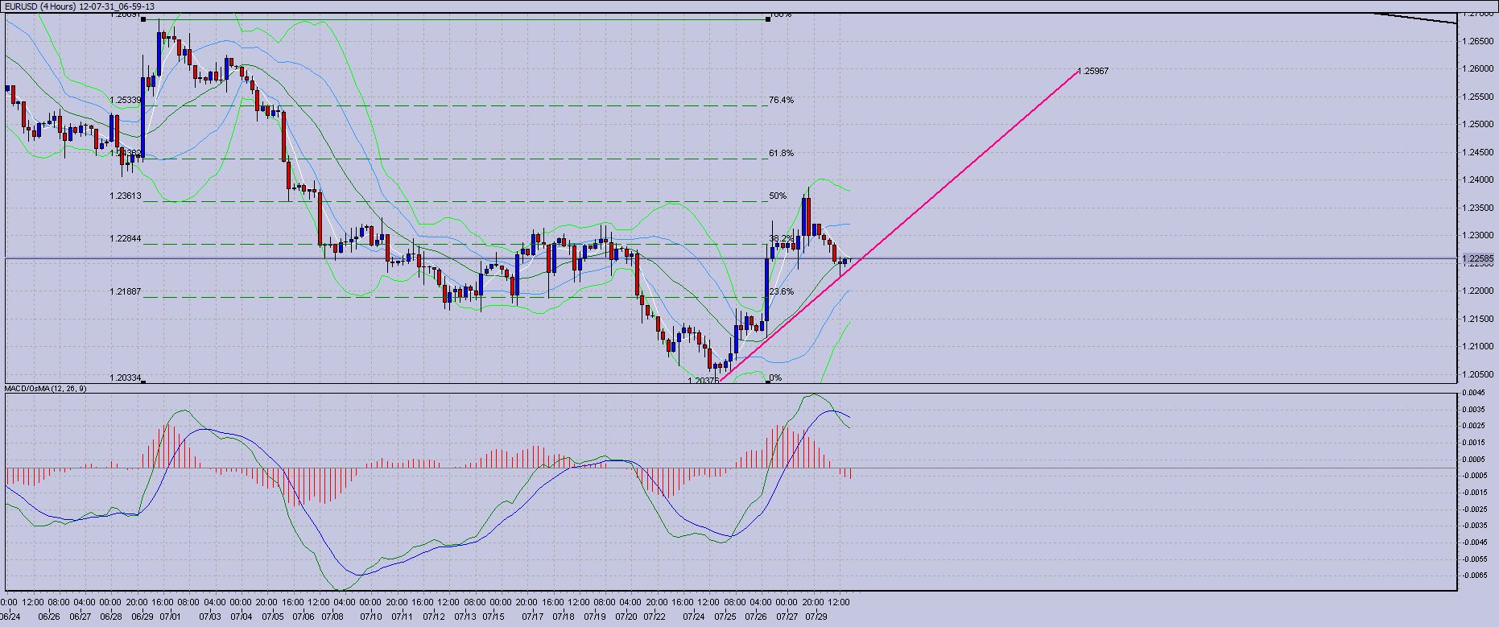Screen dimensions: 1499x627
Task: Click the 76.4% Fibonacci level label
Action: tap(780, 101)
